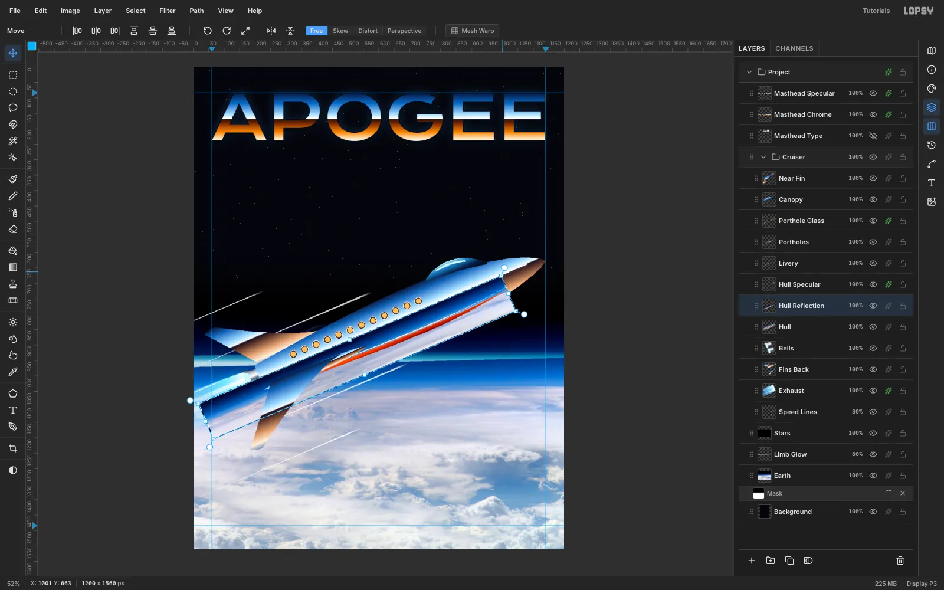
Task: Click the blue ruler-corner color swatch
Action: point(32,45)
